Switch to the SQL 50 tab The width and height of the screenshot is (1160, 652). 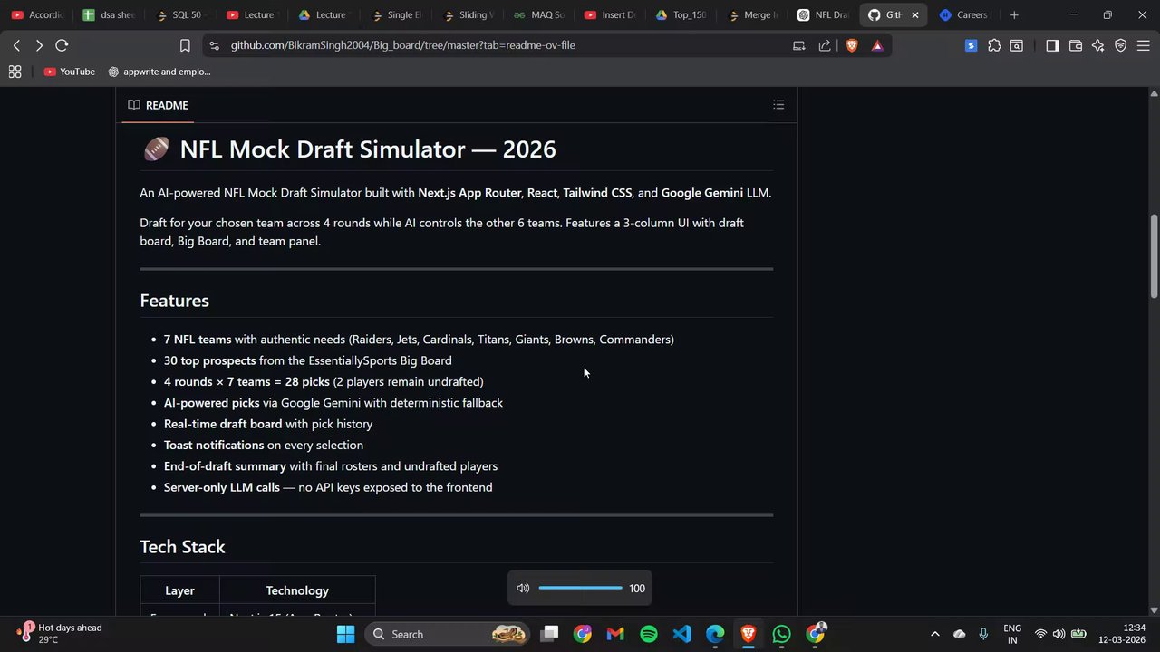[180, 14]
